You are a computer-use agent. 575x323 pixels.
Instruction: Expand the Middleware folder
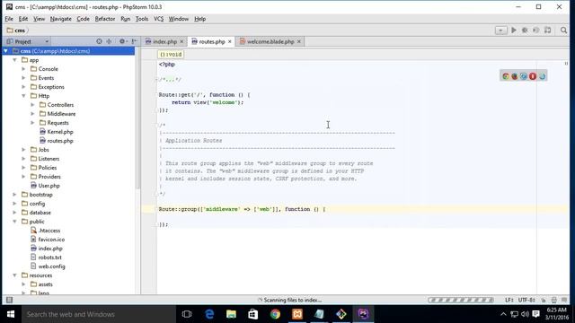click(32, 114)
